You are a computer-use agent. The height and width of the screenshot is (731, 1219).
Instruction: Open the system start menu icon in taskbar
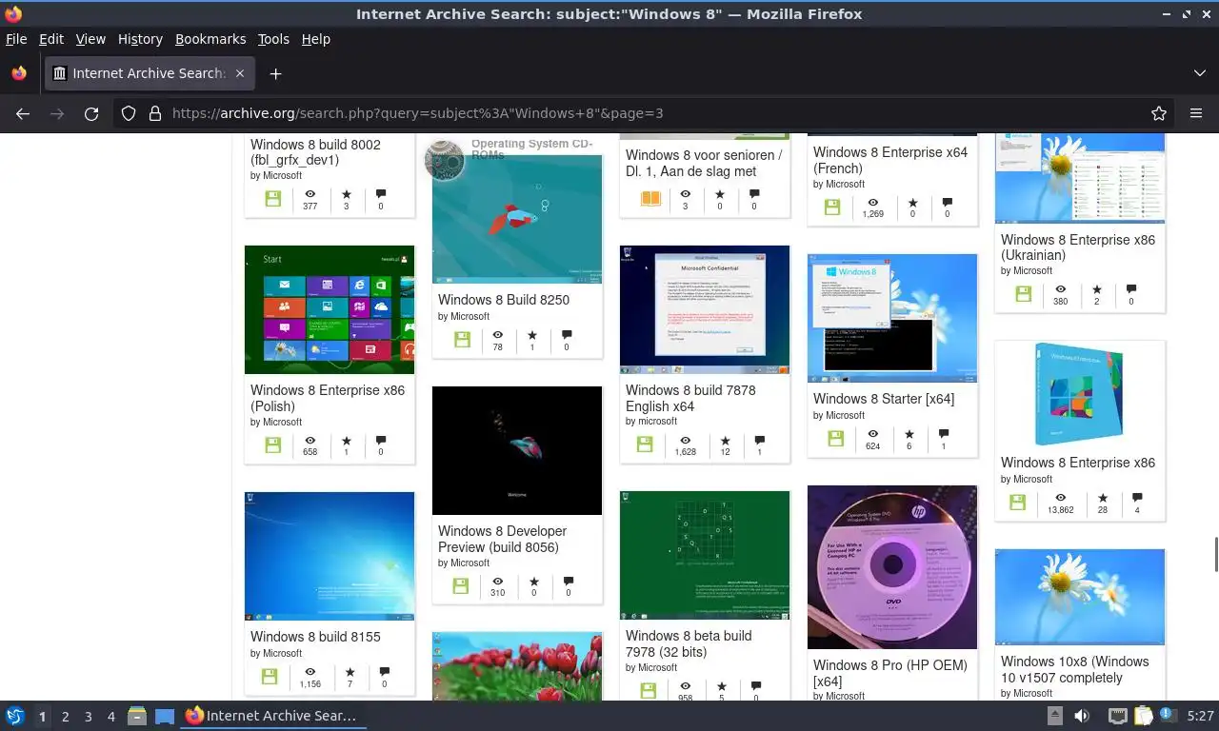pos(15,716)
